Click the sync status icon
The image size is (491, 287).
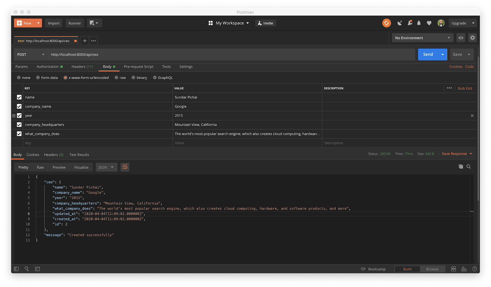[x=386, y=23]
